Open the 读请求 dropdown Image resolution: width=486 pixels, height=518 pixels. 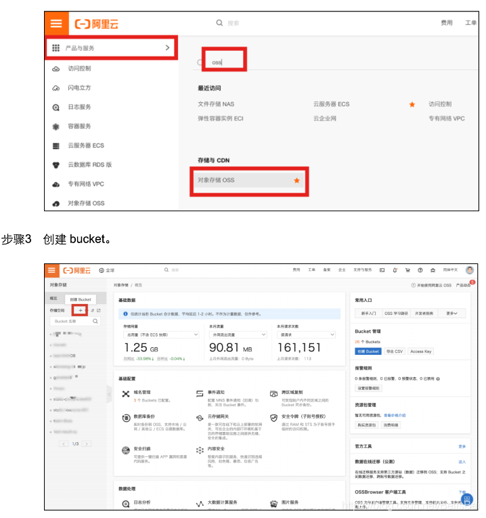(x=306, y=334)
